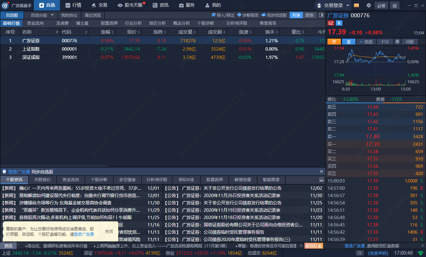Open the 服务 top menu
Screen dimensions: 426x257
tap(187, 5)
